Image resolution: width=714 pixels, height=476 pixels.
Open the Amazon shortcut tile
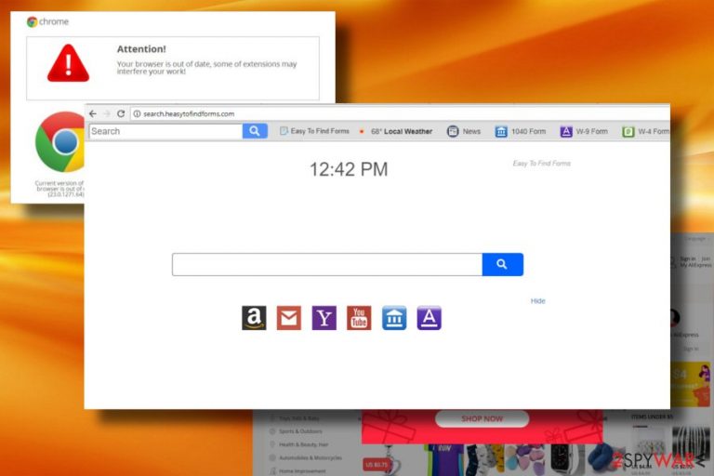coord(254,318)
